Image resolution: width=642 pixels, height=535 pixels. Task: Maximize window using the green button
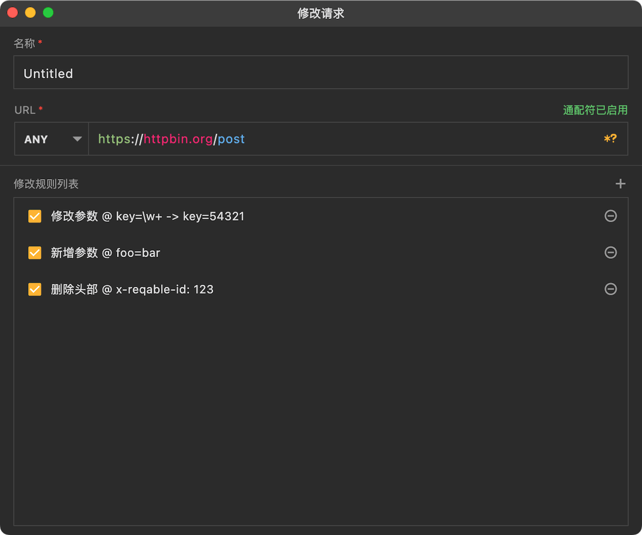point(48,13)
